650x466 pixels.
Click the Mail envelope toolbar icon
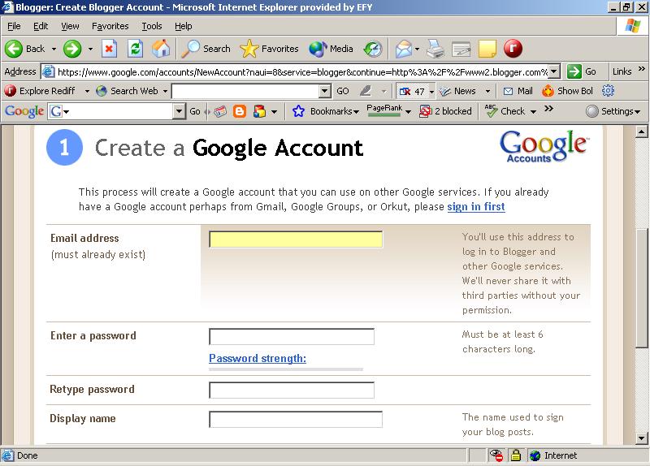pyautogui.click(x=403, y=49)
